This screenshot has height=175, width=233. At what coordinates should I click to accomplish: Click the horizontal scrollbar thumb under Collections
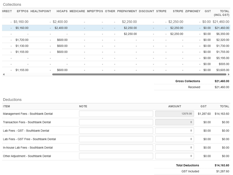coord(139,74)
